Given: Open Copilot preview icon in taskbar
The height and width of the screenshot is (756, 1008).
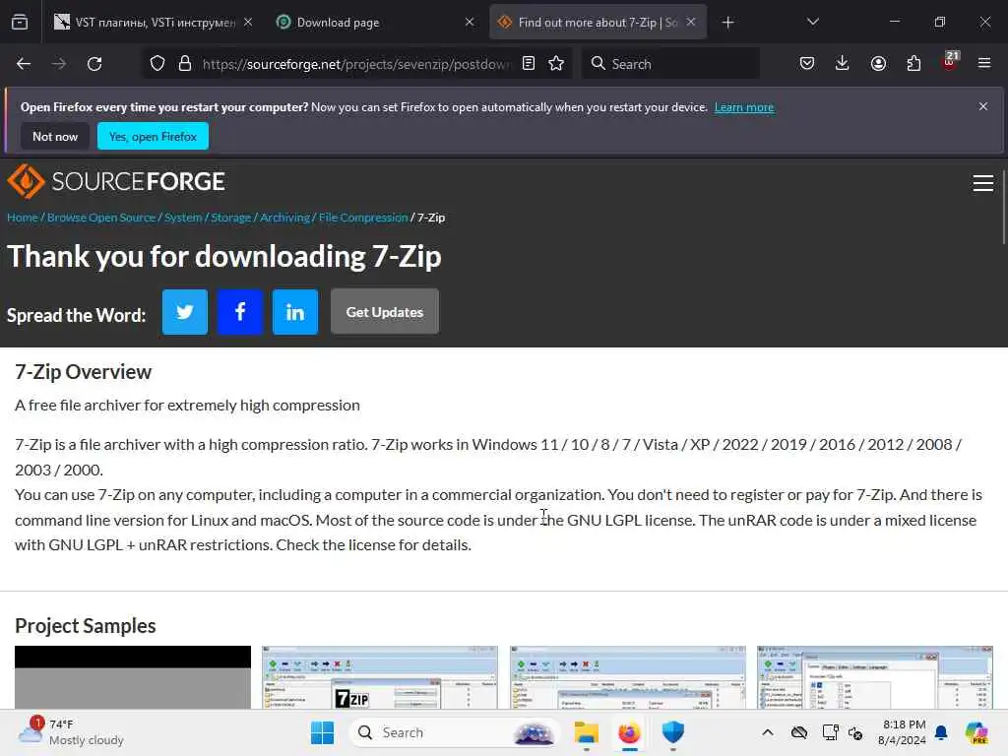Looking at the screenshot, I should click(x=976, y=732).
